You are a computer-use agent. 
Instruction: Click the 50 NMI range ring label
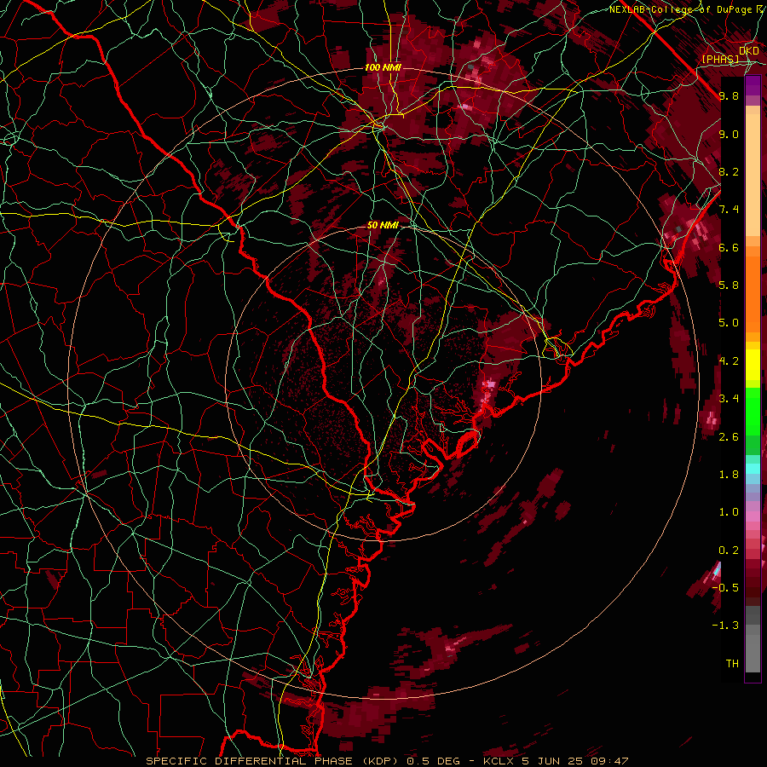point(383,225)
